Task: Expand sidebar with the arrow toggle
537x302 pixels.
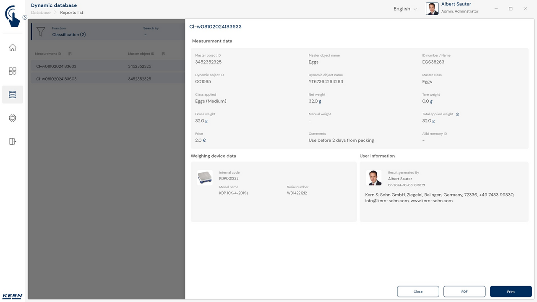Action: click(x=25, y=17)
